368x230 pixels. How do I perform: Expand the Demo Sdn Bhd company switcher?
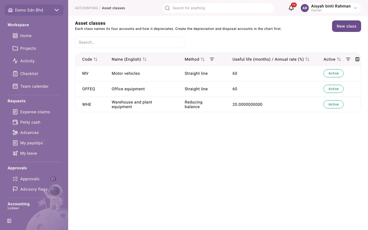[x=34, y=10]
